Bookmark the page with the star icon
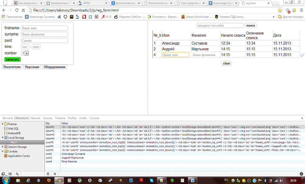The height and width of the screenshot is (184, 305). click(x=280, y=10)
